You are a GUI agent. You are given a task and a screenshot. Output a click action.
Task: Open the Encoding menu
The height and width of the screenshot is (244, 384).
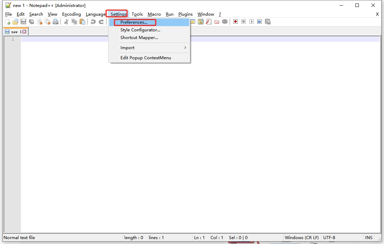point(71,14)
